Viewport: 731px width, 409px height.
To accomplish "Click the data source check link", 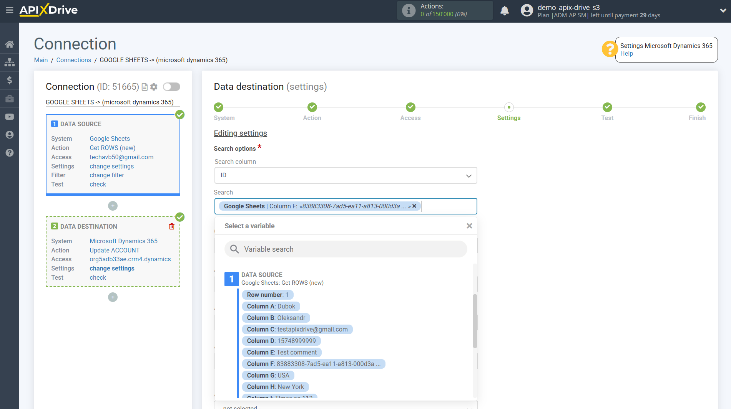I will 98,185.
